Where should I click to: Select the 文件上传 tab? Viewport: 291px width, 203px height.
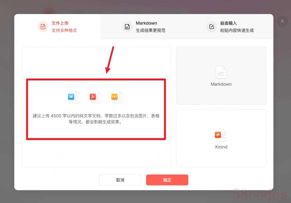[58, 27]
